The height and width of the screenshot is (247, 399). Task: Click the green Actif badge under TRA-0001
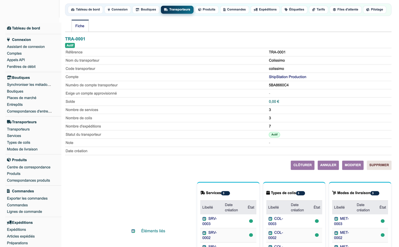click(70, 45)
